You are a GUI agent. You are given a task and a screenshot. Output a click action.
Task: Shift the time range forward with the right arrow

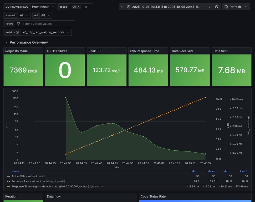pos(210,7)
